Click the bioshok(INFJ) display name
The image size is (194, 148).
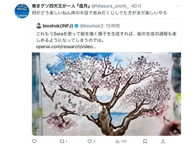click(58, 26)
